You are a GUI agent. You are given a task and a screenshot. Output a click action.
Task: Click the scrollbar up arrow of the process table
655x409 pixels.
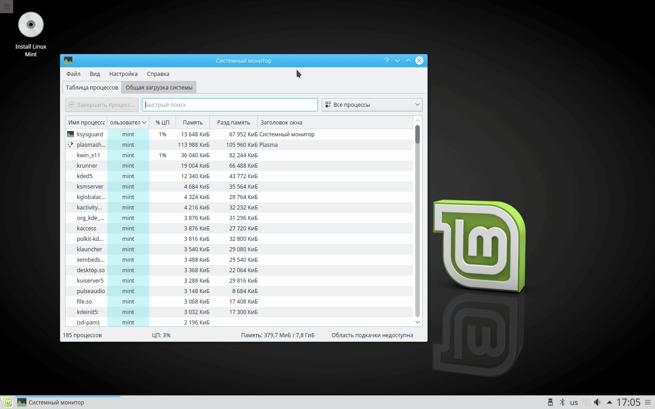[x=418, y=120]
